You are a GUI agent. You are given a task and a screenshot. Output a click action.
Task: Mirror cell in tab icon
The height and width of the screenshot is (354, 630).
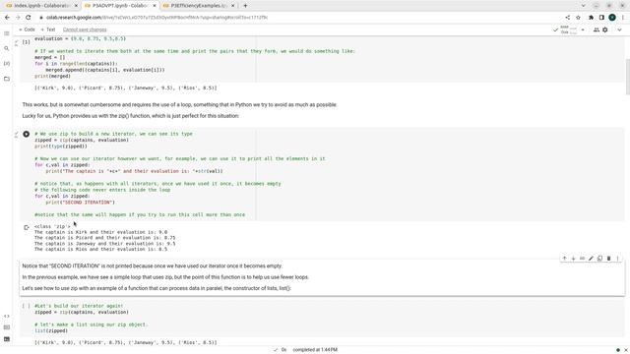[x=599, y=259]
